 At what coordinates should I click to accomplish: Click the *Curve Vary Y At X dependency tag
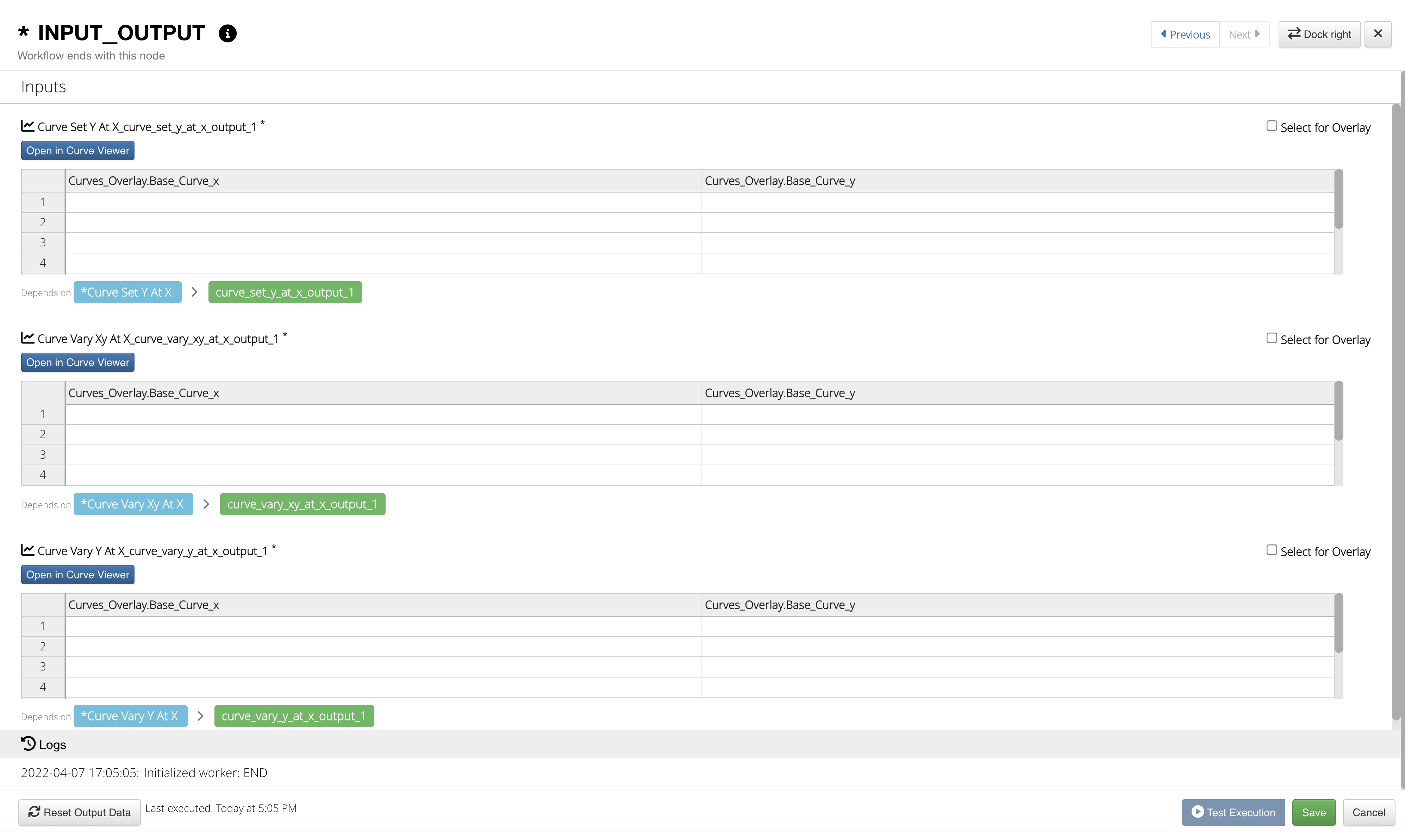[x=130, y=716]
